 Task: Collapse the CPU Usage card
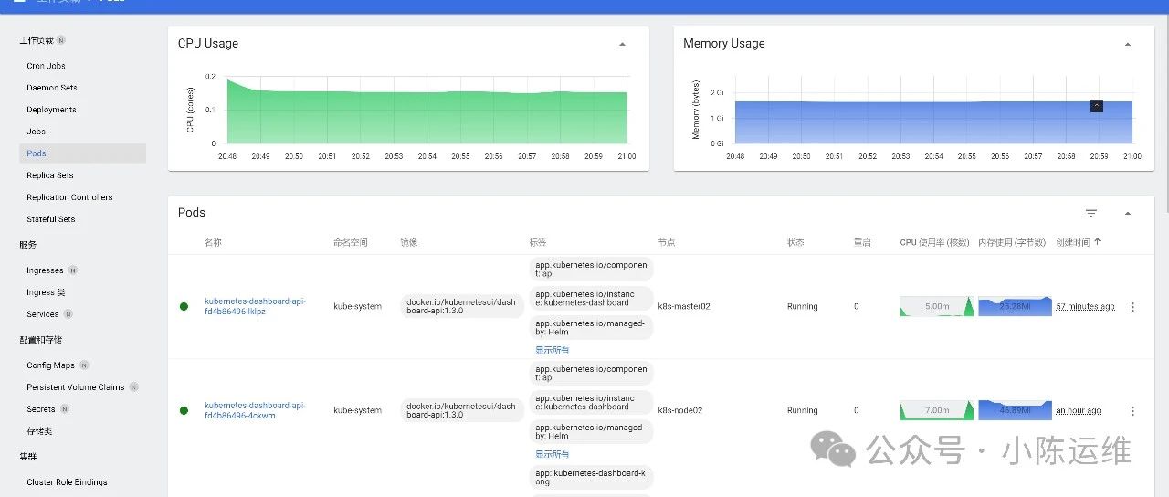(x=622, y=44)
